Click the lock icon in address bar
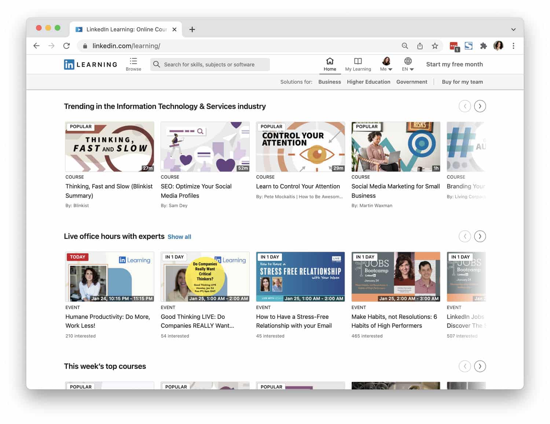The image size is (550, 424). click(85, 46)
